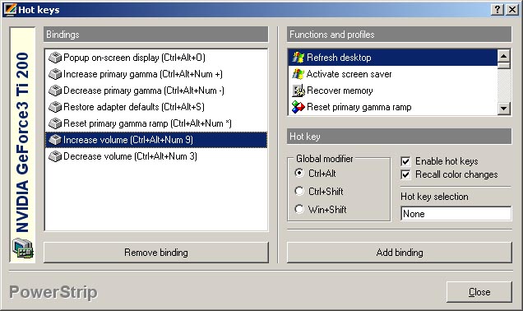Click the functions list scroll-down arrow
Screen dimensions: 523x311
point(503,108)
